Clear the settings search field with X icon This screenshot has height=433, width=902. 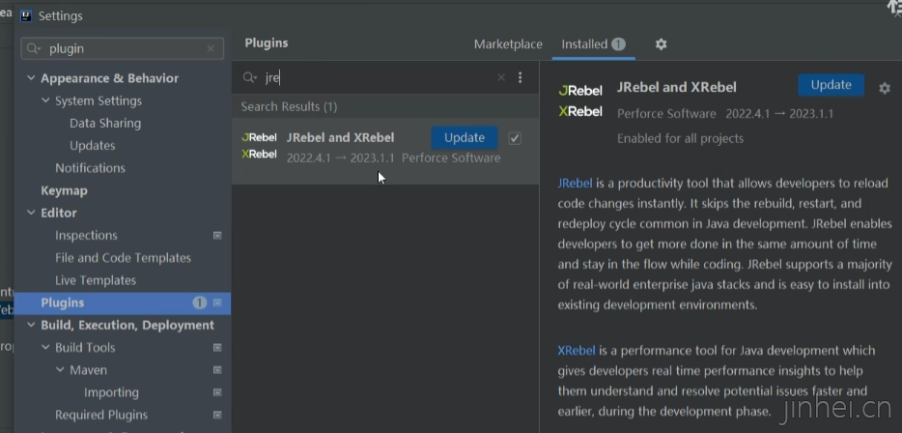[211, 49]
